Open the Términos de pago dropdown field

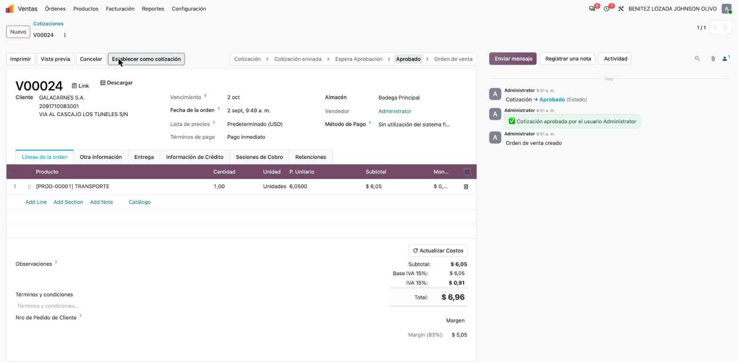[x=271, y=137]
